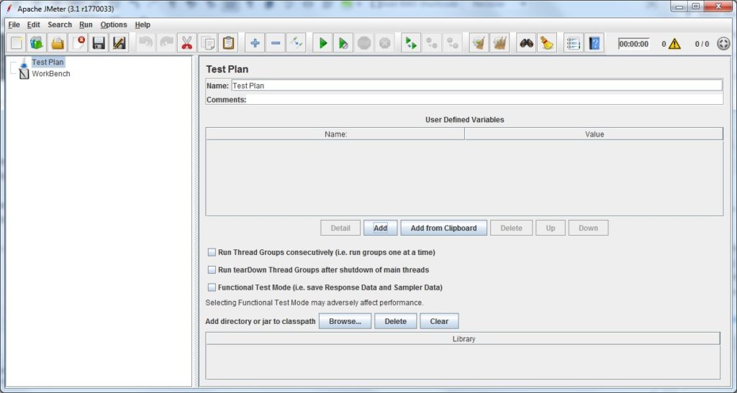The height and width of the screenshot is (393, 737).
Task: Click the Help question mark icon
Action: tap(594, 44)
